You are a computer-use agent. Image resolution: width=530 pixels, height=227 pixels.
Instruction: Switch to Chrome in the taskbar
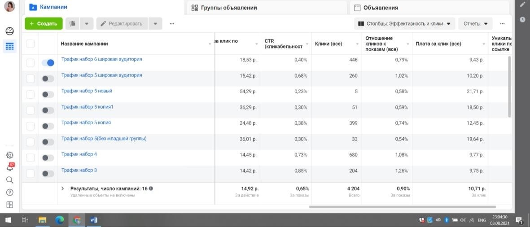(x=77, y=220)
